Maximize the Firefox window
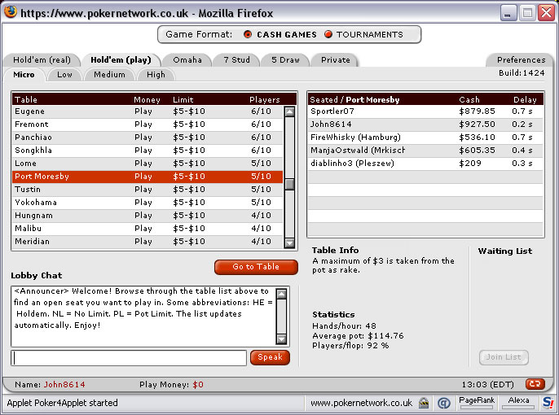Viewport: 559px width, 415px height. (x=527, y=13)
